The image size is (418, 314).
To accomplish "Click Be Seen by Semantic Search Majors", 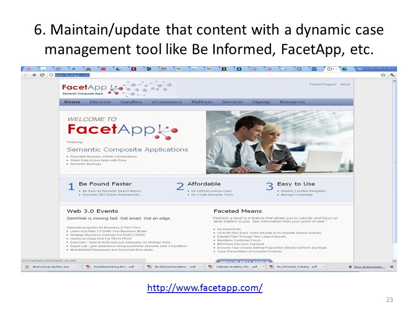I will point(112,191).
